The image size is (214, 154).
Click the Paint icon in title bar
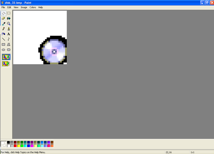[x=3, y=3]
